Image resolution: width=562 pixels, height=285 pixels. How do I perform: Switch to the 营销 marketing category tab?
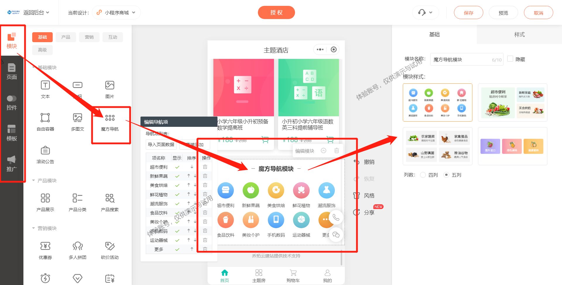pyautogui.click(x=89, y=37)
